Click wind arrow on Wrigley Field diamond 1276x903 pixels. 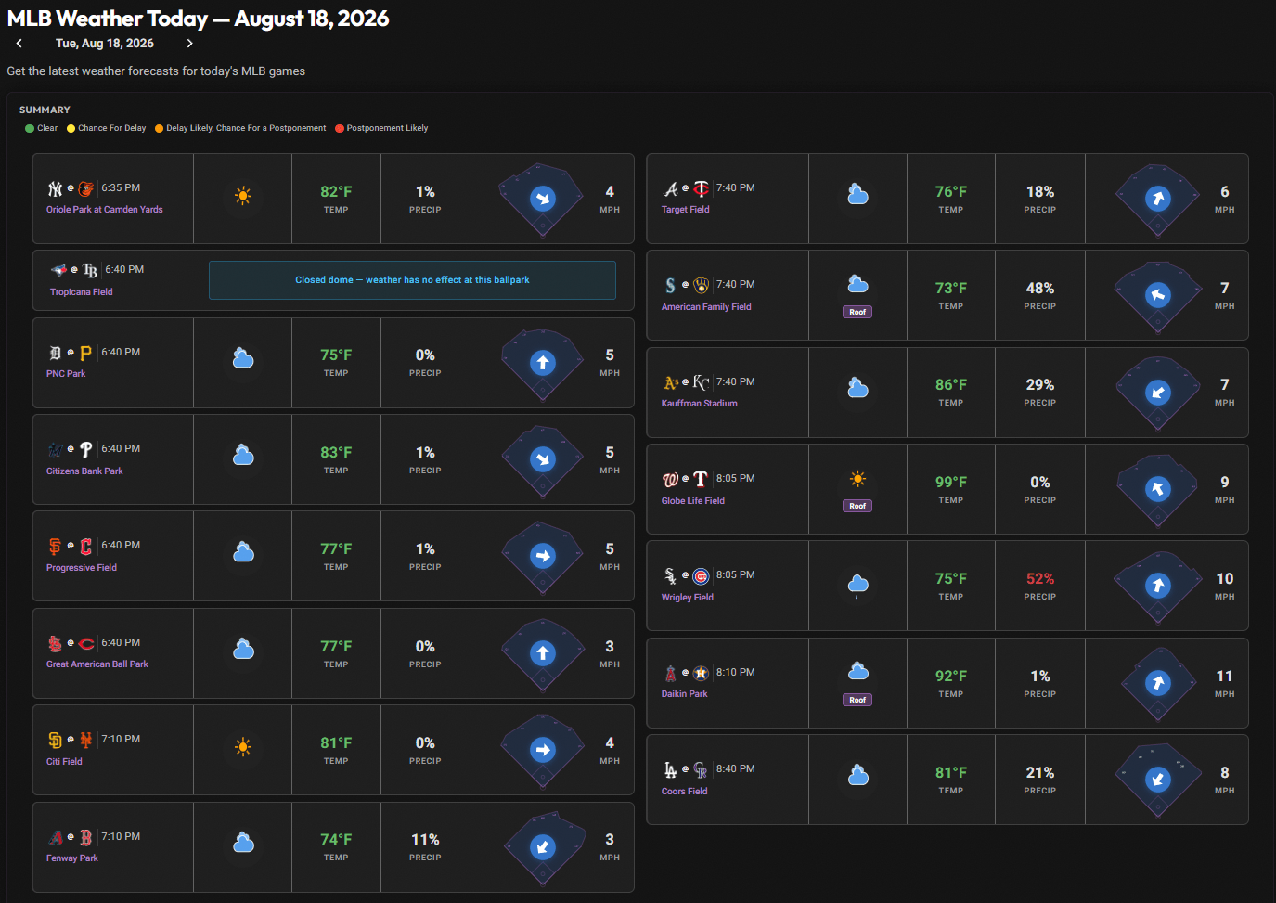click(1158, 586)
